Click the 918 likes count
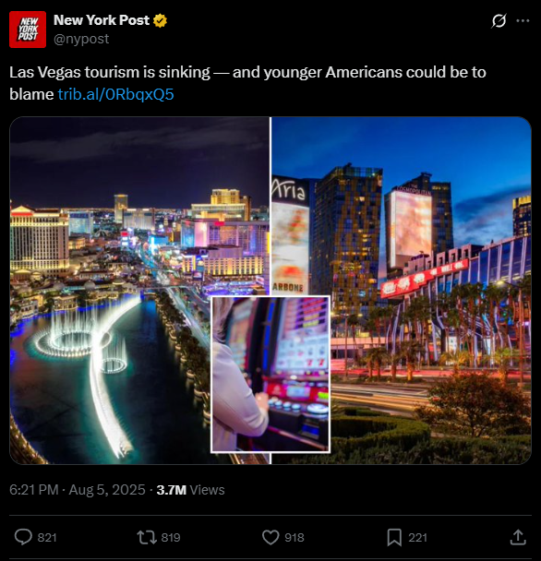The width and height of the screenshot is (541, 561). click(295, 537)
